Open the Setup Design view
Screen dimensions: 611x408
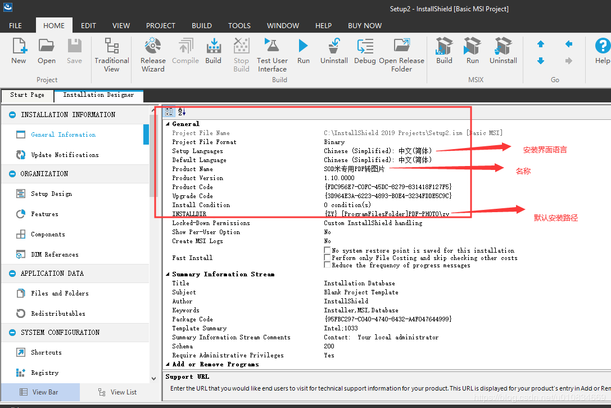click(x=52, y=194)
